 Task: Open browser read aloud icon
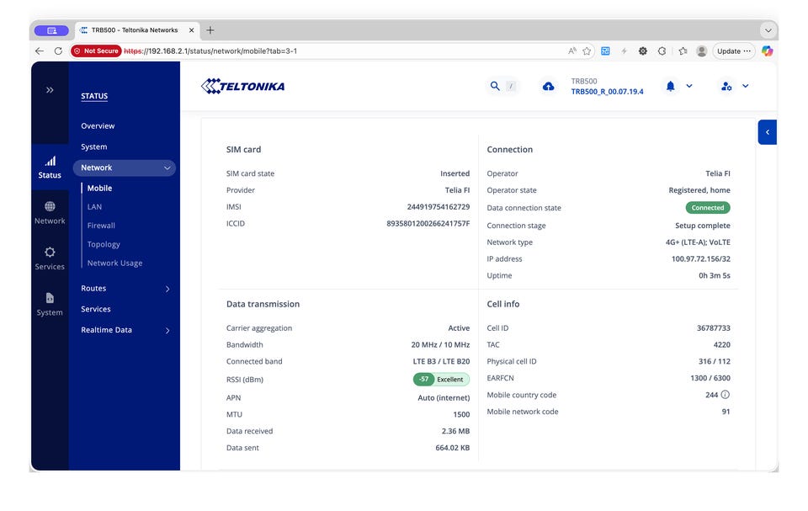[572, 51]
